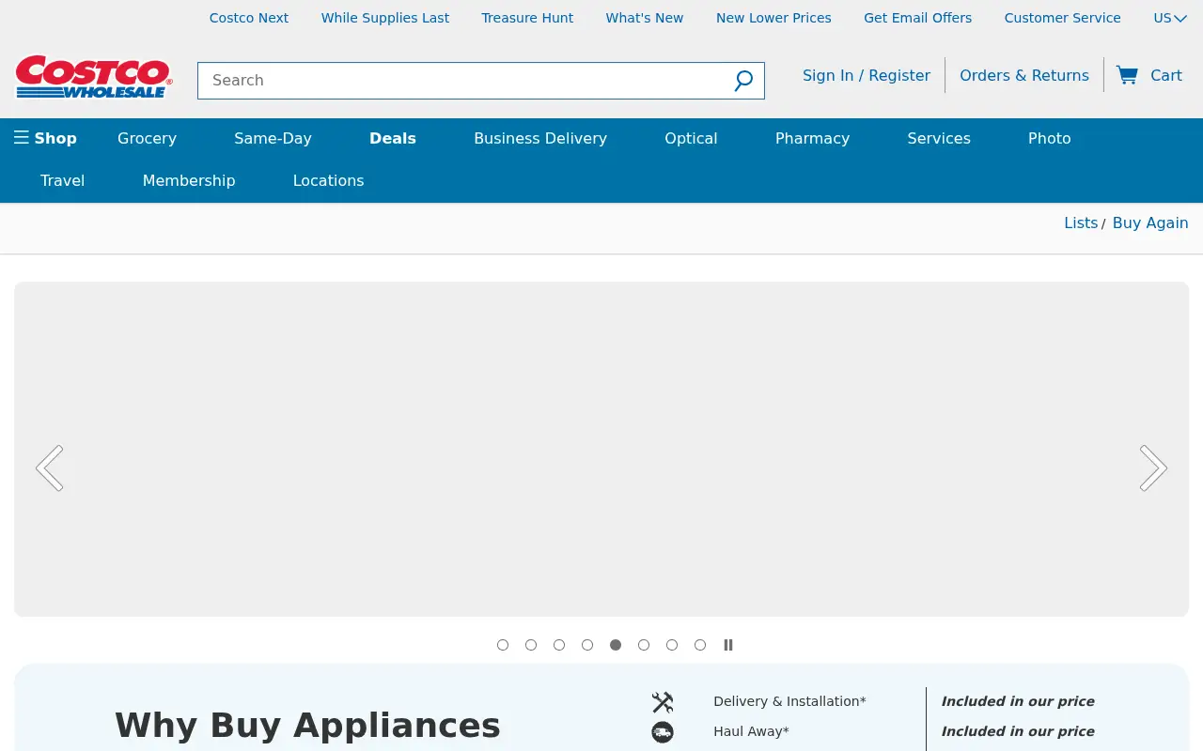The image size is (1203, 751).
Task: Select the first carousel slide dot
Action: point(503,645)
